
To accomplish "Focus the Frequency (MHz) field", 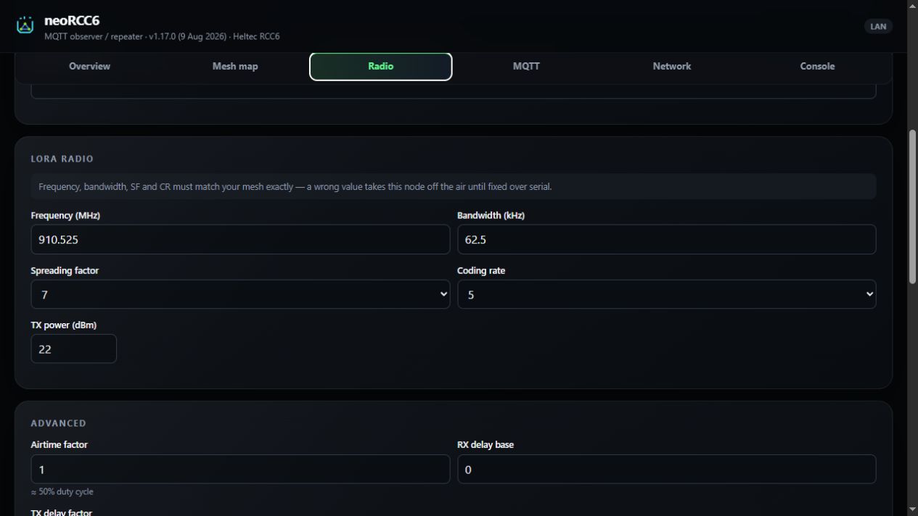I will point(240,239).
